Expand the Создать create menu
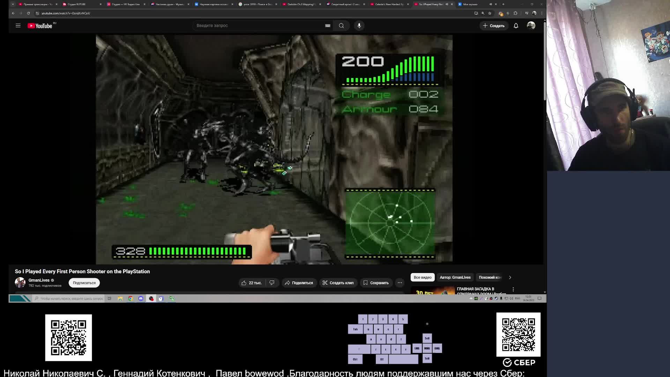This screenshot has height=377, width=670. [493, 25]
